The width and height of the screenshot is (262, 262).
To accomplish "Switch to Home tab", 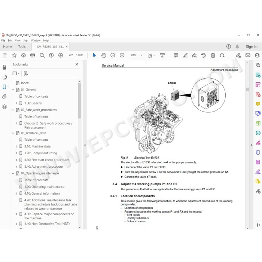I will pyautogui.click(x=7, y=47).
